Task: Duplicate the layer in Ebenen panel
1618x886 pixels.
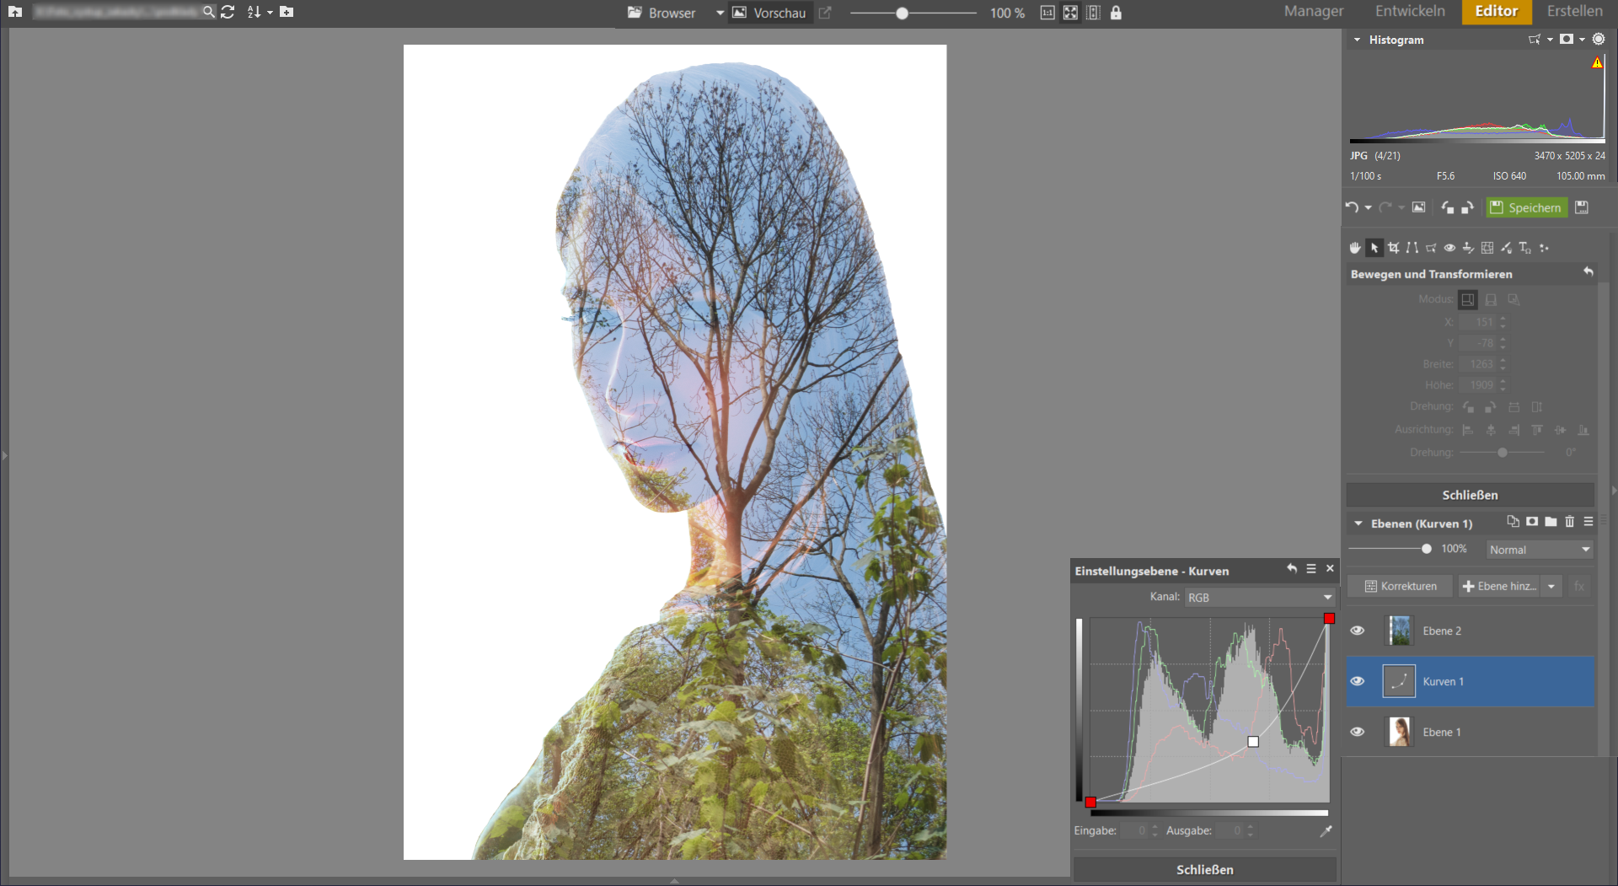Action: pyautogui.click(x=1514, y=522)
